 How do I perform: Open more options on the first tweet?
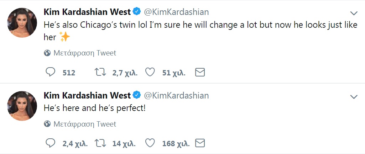pyautogui.click(x=354, y=14)
